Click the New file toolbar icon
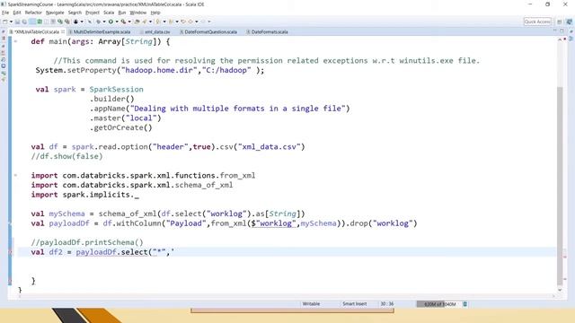 point(5,22)
